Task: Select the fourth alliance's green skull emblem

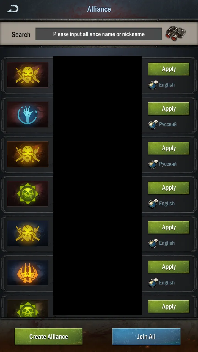Action: 28,194
